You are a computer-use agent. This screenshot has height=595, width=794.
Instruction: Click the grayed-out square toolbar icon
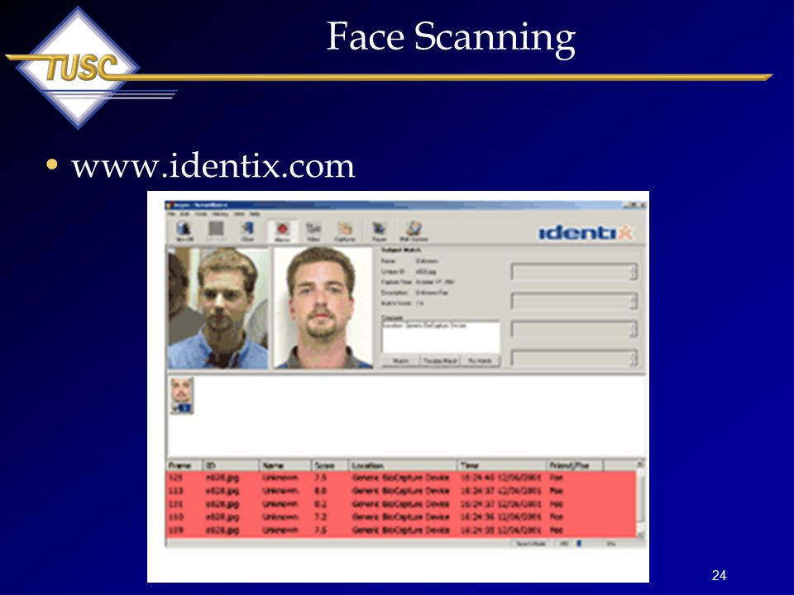point(216,231)
